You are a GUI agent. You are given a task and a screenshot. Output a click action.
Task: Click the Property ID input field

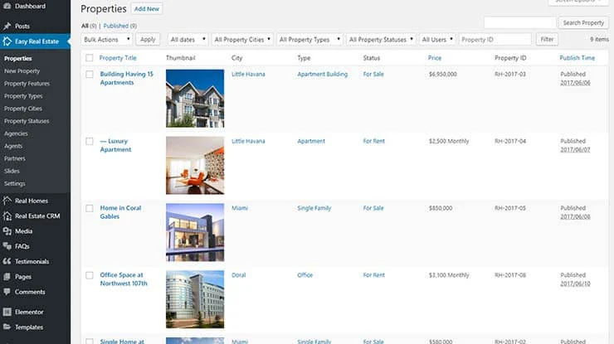tap(495, 40)
